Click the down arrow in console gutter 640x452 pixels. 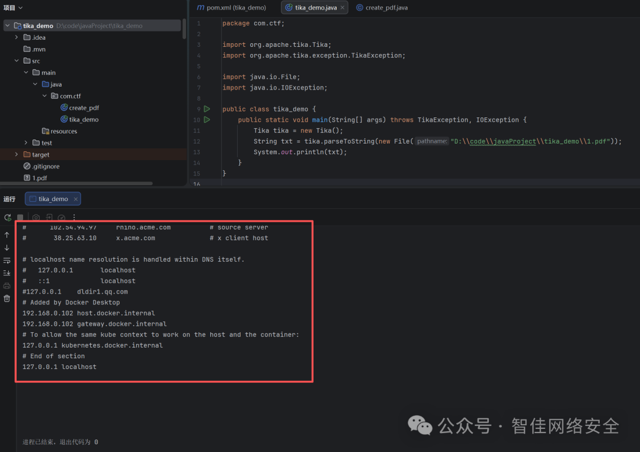(x=7, y=248)
